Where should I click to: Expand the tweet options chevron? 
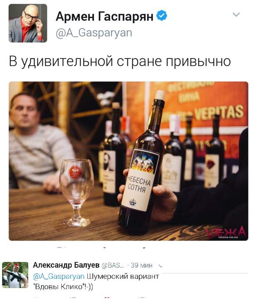coord(236,15)
